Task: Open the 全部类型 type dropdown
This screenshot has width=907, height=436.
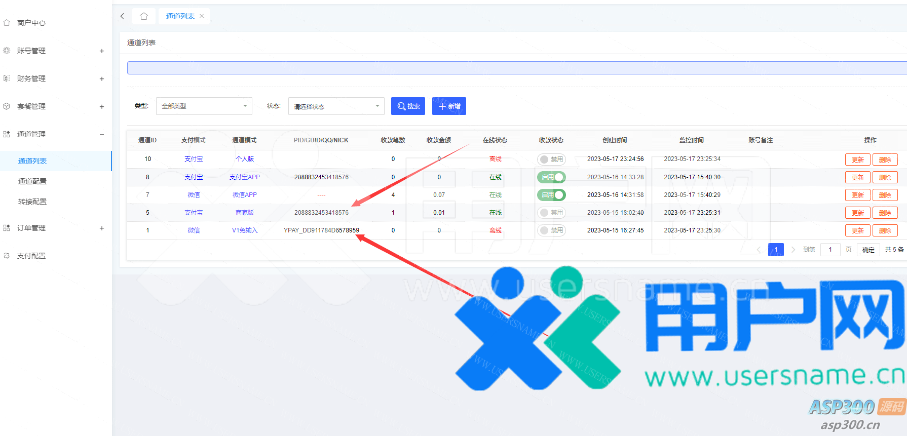Action: coord(204,106)
